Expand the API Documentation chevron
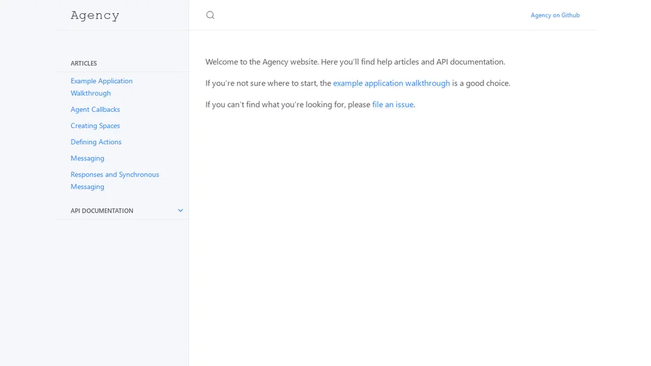The width and height of the screenshot is (651, 366). 181,210
